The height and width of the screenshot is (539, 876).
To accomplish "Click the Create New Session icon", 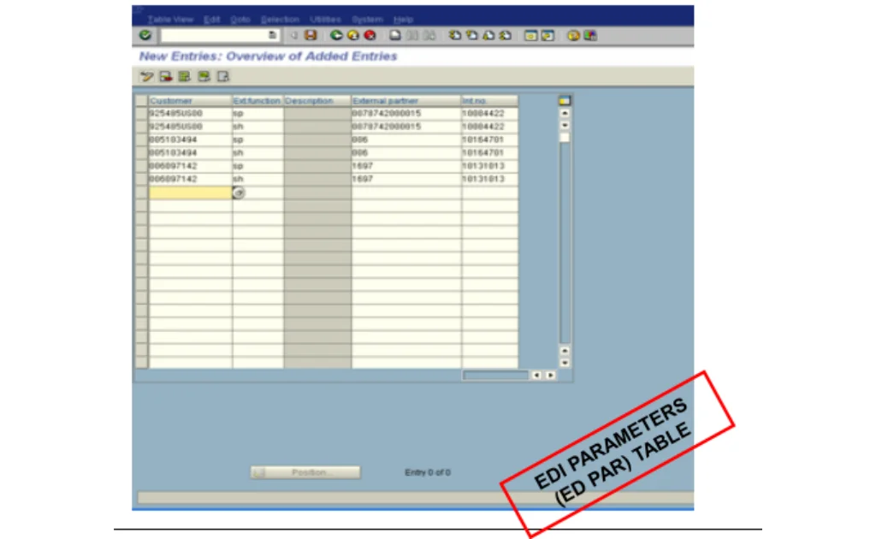I will point(530,35).
